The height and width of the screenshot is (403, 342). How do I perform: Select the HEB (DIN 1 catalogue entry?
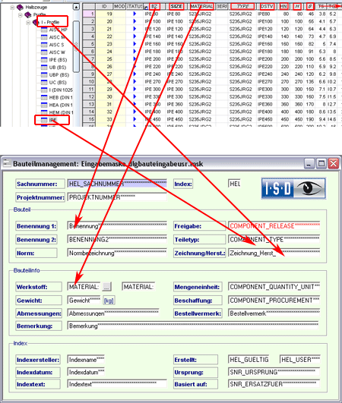click(x=61, y=97)
